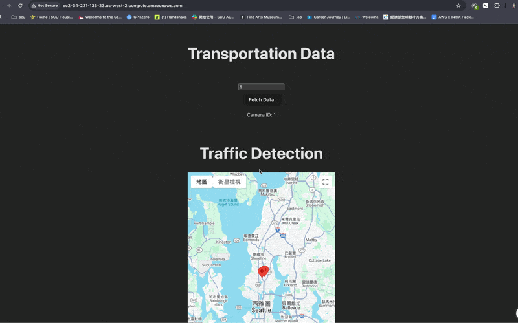The image size is (518, 323).
Task: Open the Career Journey | Li... bookmark
Action: (328, 17)
